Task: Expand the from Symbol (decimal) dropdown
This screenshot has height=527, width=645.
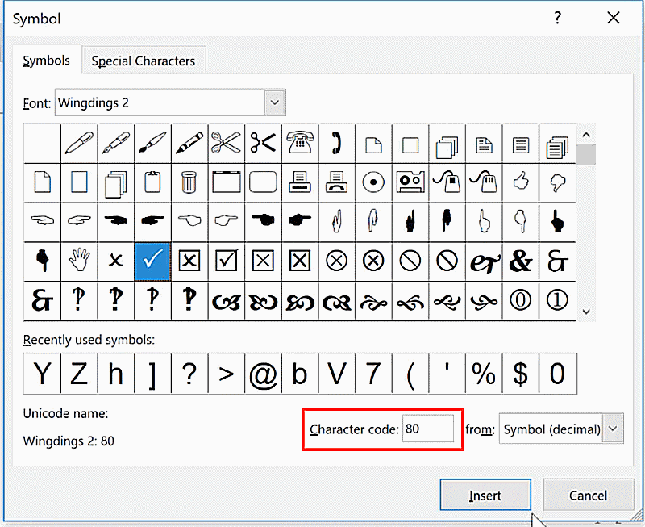Action: point(614,429)
